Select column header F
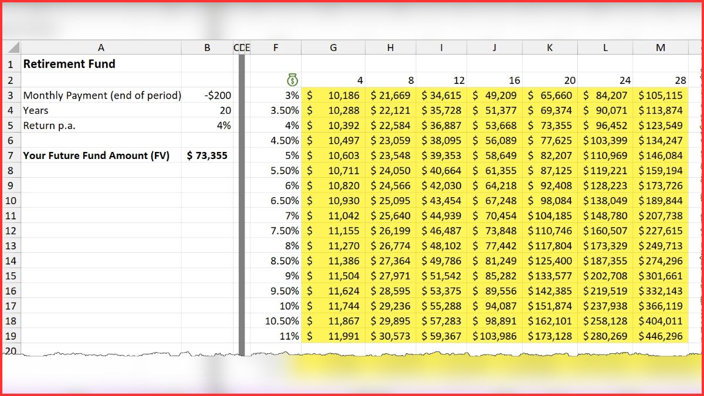The image size is (704, 396). click(x=276, y=47)
